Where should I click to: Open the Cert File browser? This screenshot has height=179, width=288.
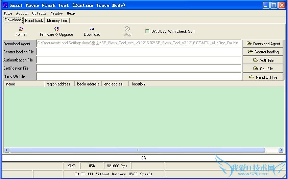click(263, 69)
